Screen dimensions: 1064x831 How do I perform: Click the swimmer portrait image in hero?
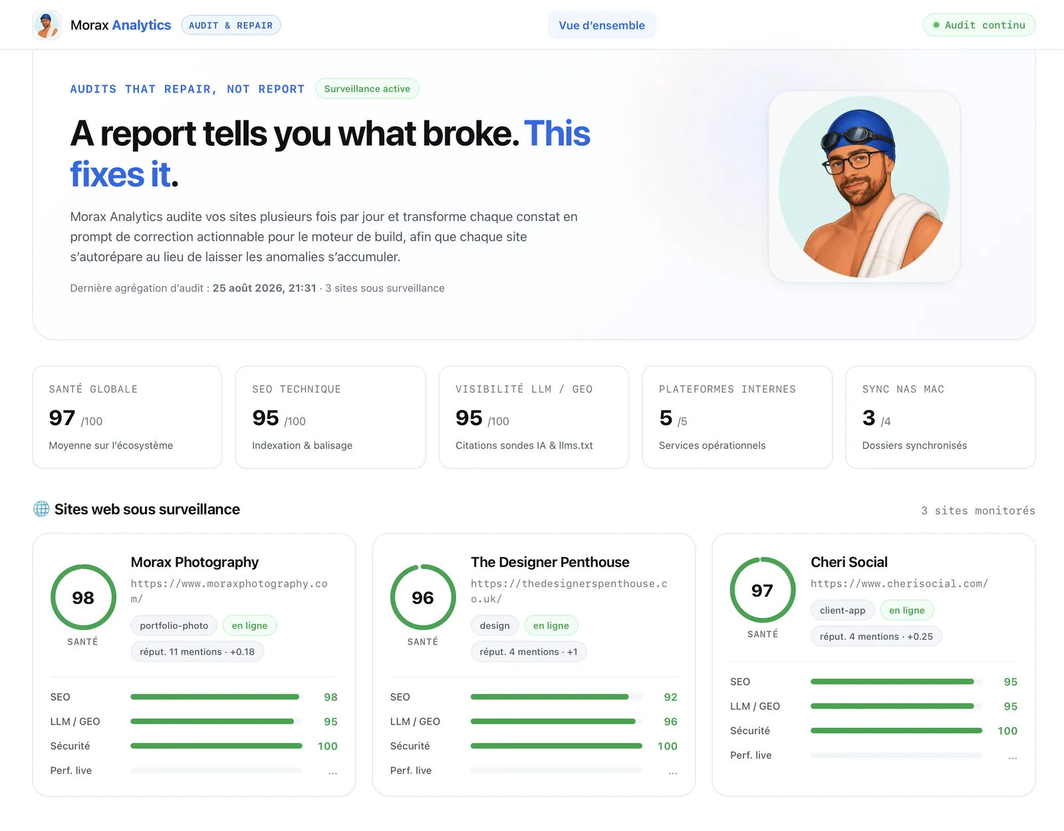[864, 186]
